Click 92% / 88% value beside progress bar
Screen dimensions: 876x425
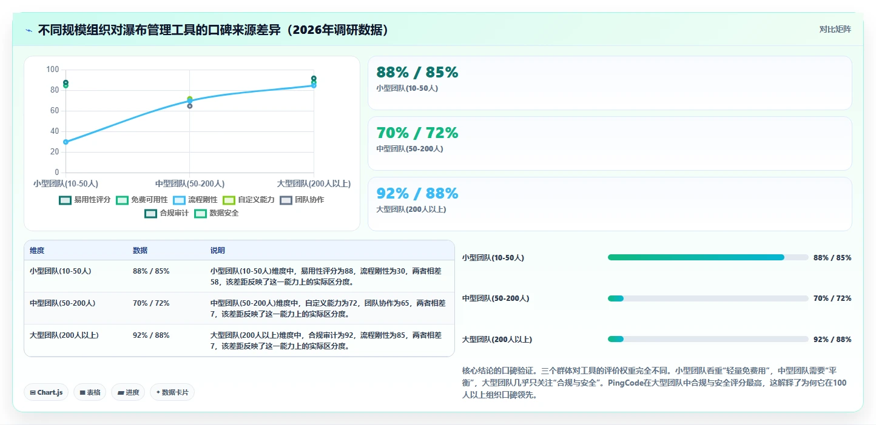tap(832, 340)
